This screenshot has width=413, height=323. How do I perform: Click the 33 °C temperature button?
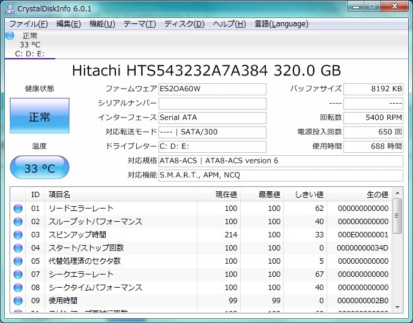(40, 167)
